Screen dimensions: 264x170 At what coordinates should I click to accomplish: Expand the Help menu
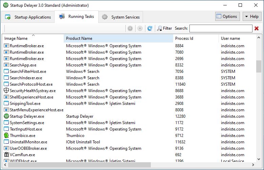(x=252, y=17)
